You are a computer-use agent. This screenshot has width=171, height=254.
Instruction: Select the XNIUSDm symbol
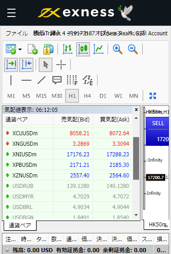(x=24, y=154)
